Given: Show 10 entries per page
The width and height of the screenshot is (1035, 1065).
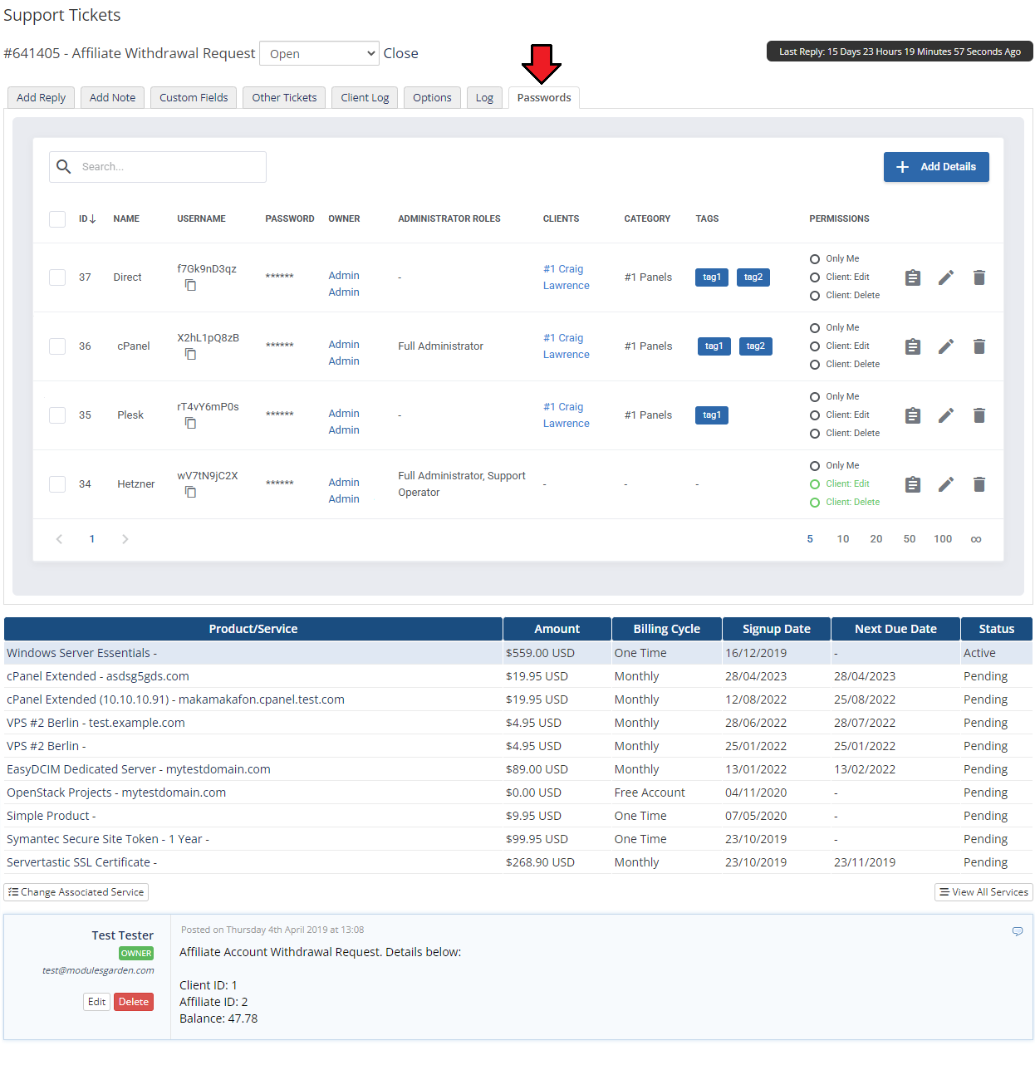Looking at the screenshot, I should 843,539.
